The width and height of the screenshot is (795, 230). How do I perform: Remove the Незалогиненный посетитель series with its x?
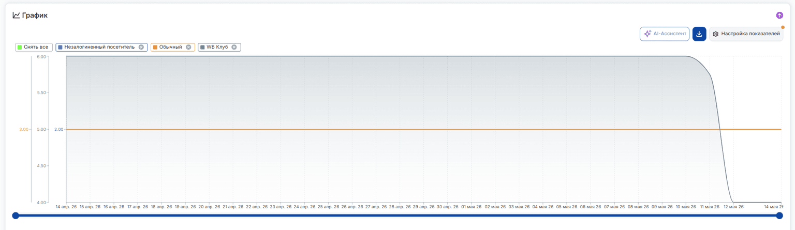click(x=141, y=47)
